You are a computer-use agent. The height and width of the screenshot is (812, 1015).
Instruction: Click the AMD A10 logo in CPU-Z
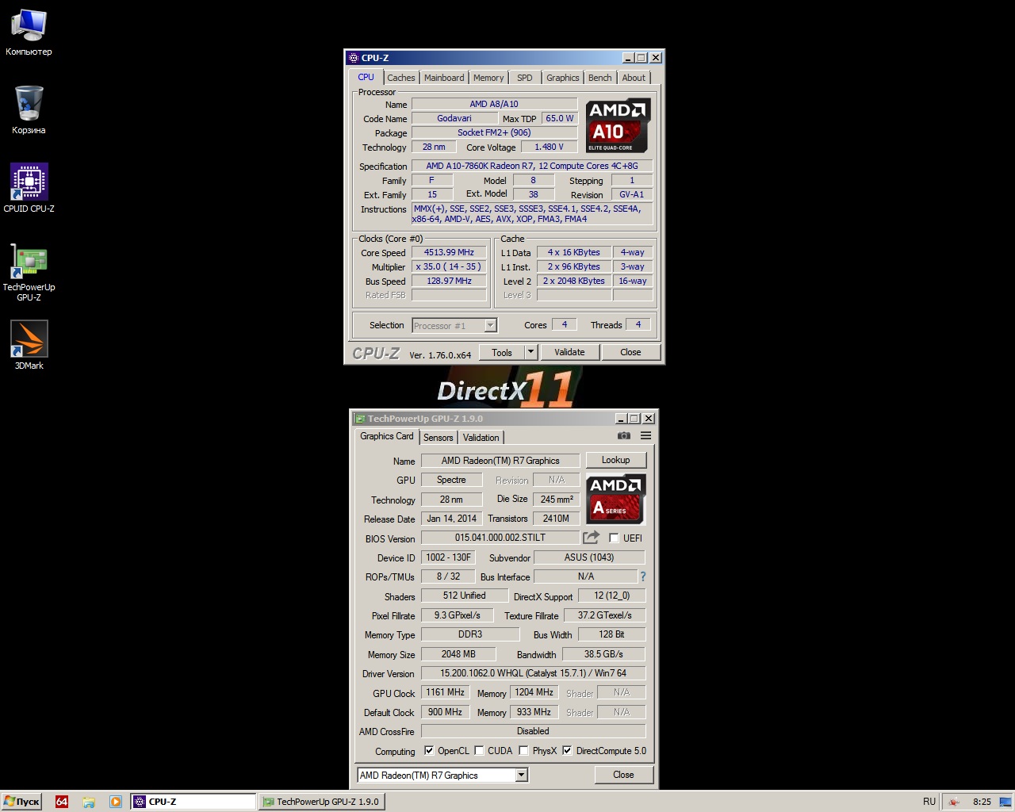tap(618, 125)
